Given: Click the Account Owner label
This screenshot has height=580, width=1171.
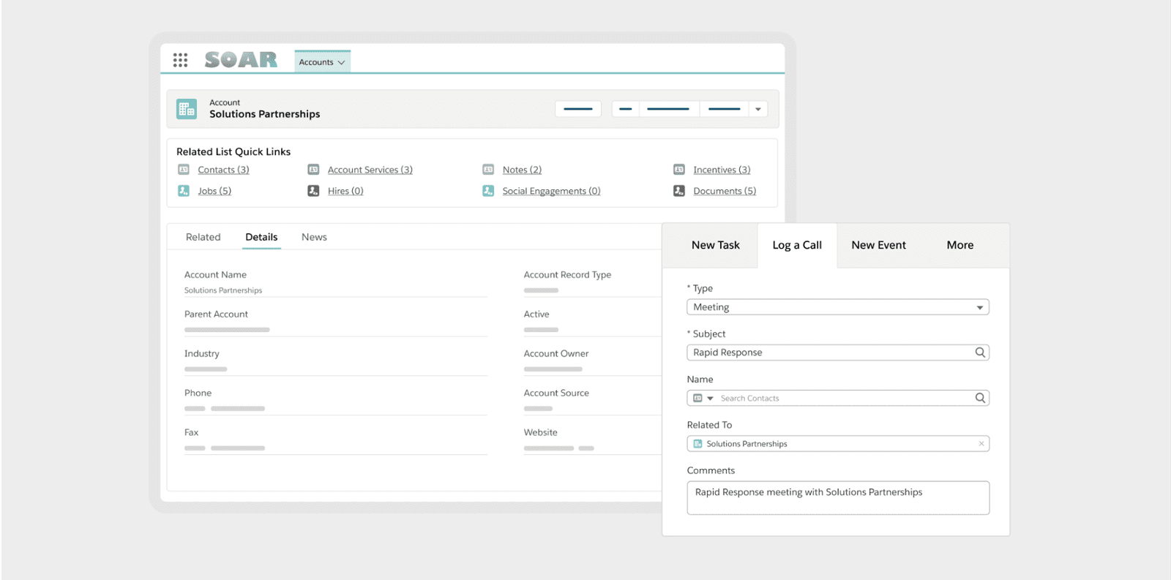Looking at the screenshot, I should [556, 353].
